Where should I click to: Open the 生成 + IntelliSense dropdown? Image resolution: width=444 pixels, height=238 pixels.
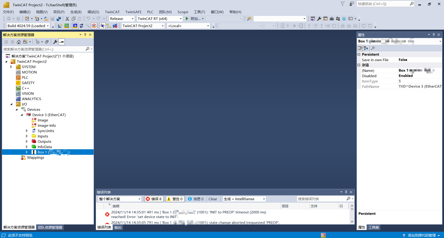[244, 199]
